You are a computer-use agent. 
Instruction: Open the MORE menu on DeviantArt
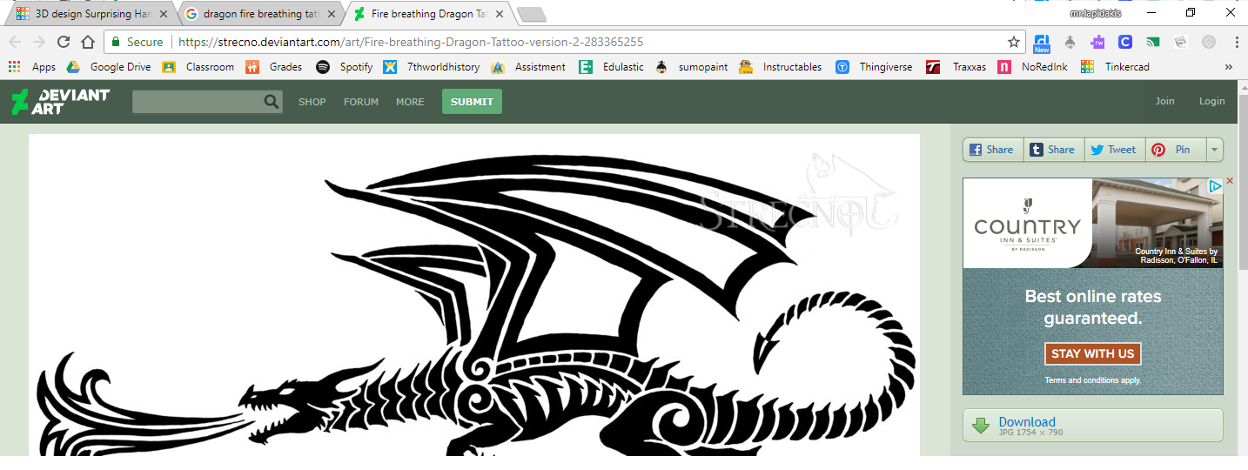pyautogui.click(x=410, y=102)
